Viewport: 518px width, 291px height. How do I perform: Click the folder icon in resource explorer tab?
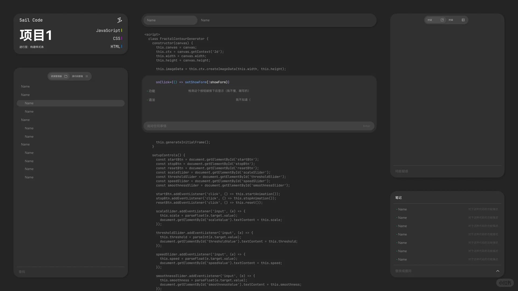pyautogui.click(x=66, y=76)
